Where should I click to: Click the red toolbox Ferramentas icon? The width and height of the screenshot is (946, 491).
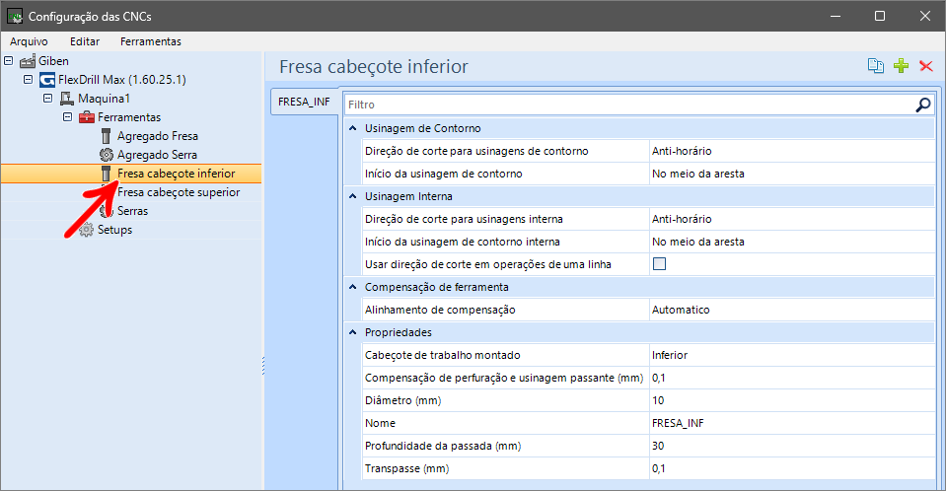pyautogui.click(x=87, y=117)
